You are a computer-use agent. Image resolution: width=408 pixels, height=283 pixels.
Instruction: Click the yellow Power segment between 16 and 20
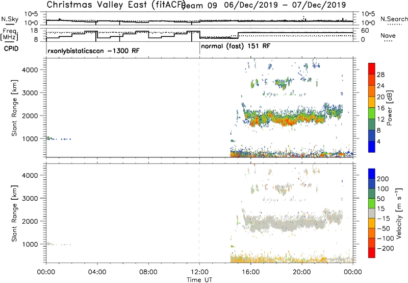tap(372, 102)
